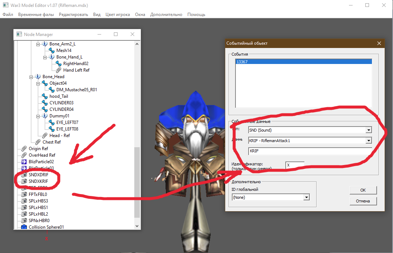Viewport: 393px width, 253px height.
Task: Confirm the event object with OK
Action: 363,190
